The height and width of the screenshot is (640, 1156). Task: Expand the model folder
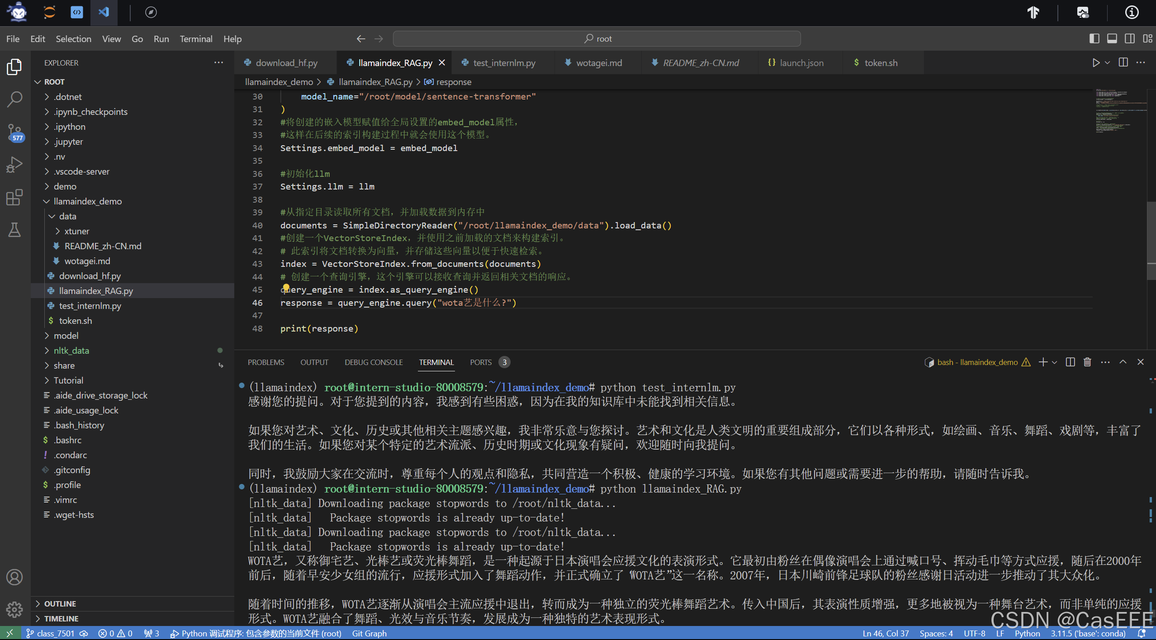66,336
